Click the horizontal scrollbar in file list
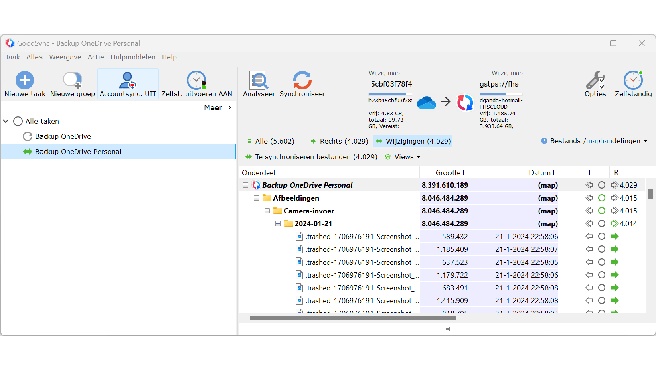This screenshot has height=369, width=656. point(353,318)
